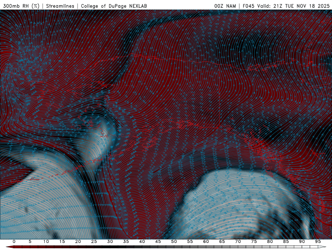Viewport: 332px width, 249px height.
Task: Click the "300mb RH (%)" title text
Action: click(21, 6)
